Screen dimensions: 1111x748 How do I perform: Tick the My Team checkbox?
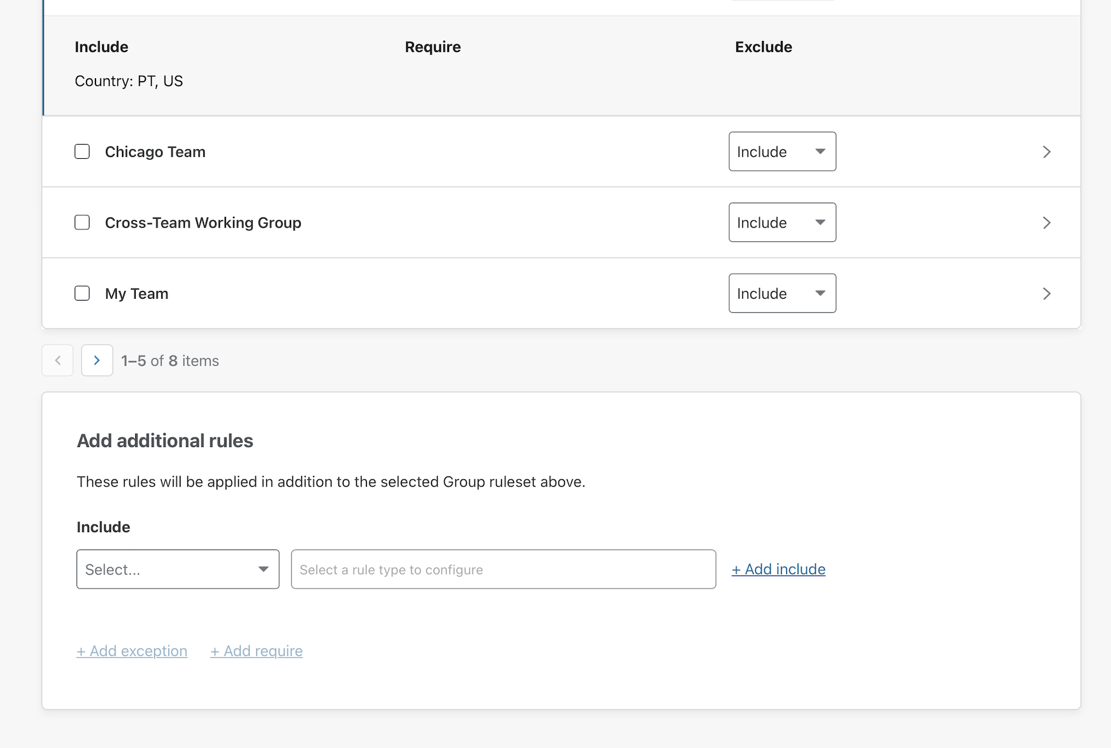[82, 293]
